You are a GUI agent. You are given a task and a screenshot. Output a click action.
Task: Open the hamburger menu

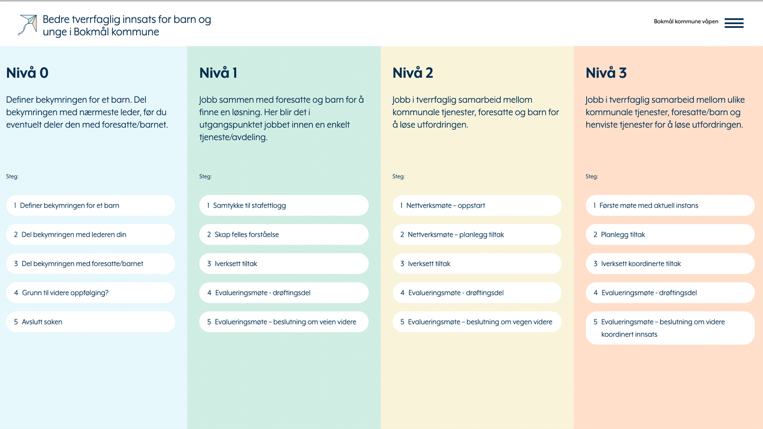[734, 23]
